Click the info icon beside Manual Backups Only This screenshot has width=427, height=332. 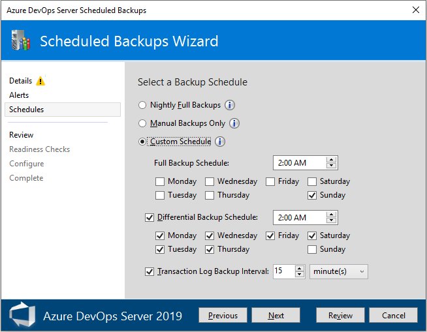tap(234, 123)
